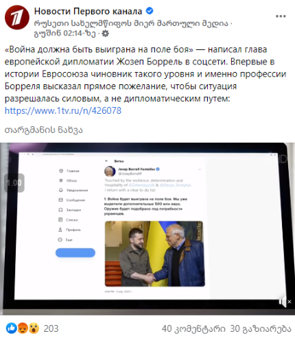
Task: Click the translation view text under the post
Action: coord(44,130)
